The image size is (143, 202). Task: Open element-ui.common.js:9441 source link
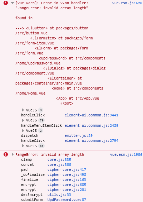tap(92, 115)
